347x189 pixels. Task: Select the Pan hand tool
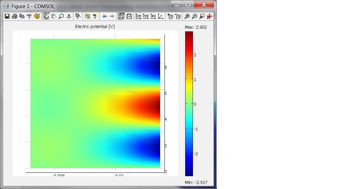point(54,16)
